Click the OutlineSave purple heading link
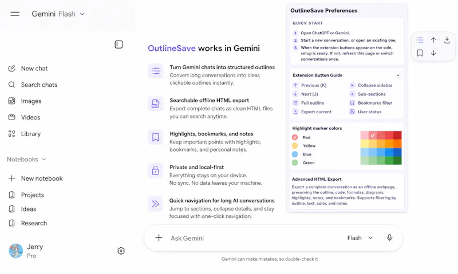 coord(171,48)
